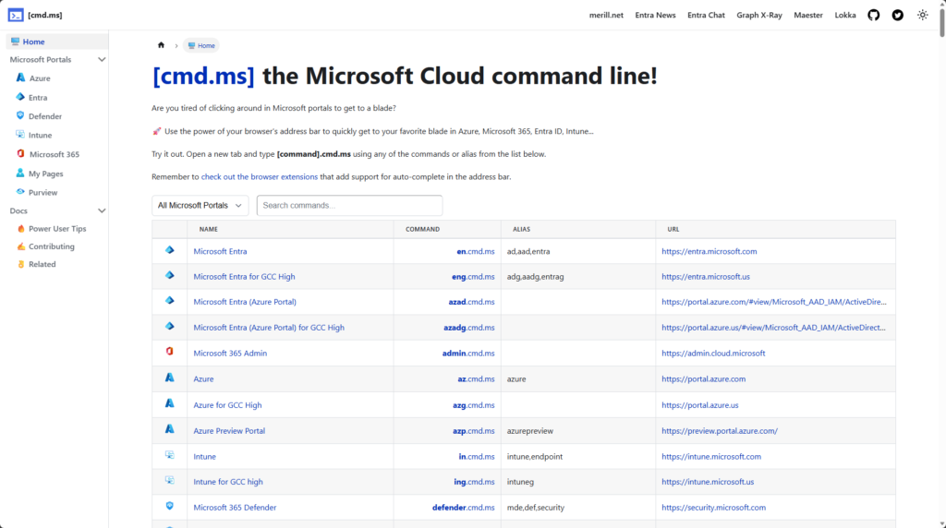Open the GitHub icon in header

pos(874,15)
